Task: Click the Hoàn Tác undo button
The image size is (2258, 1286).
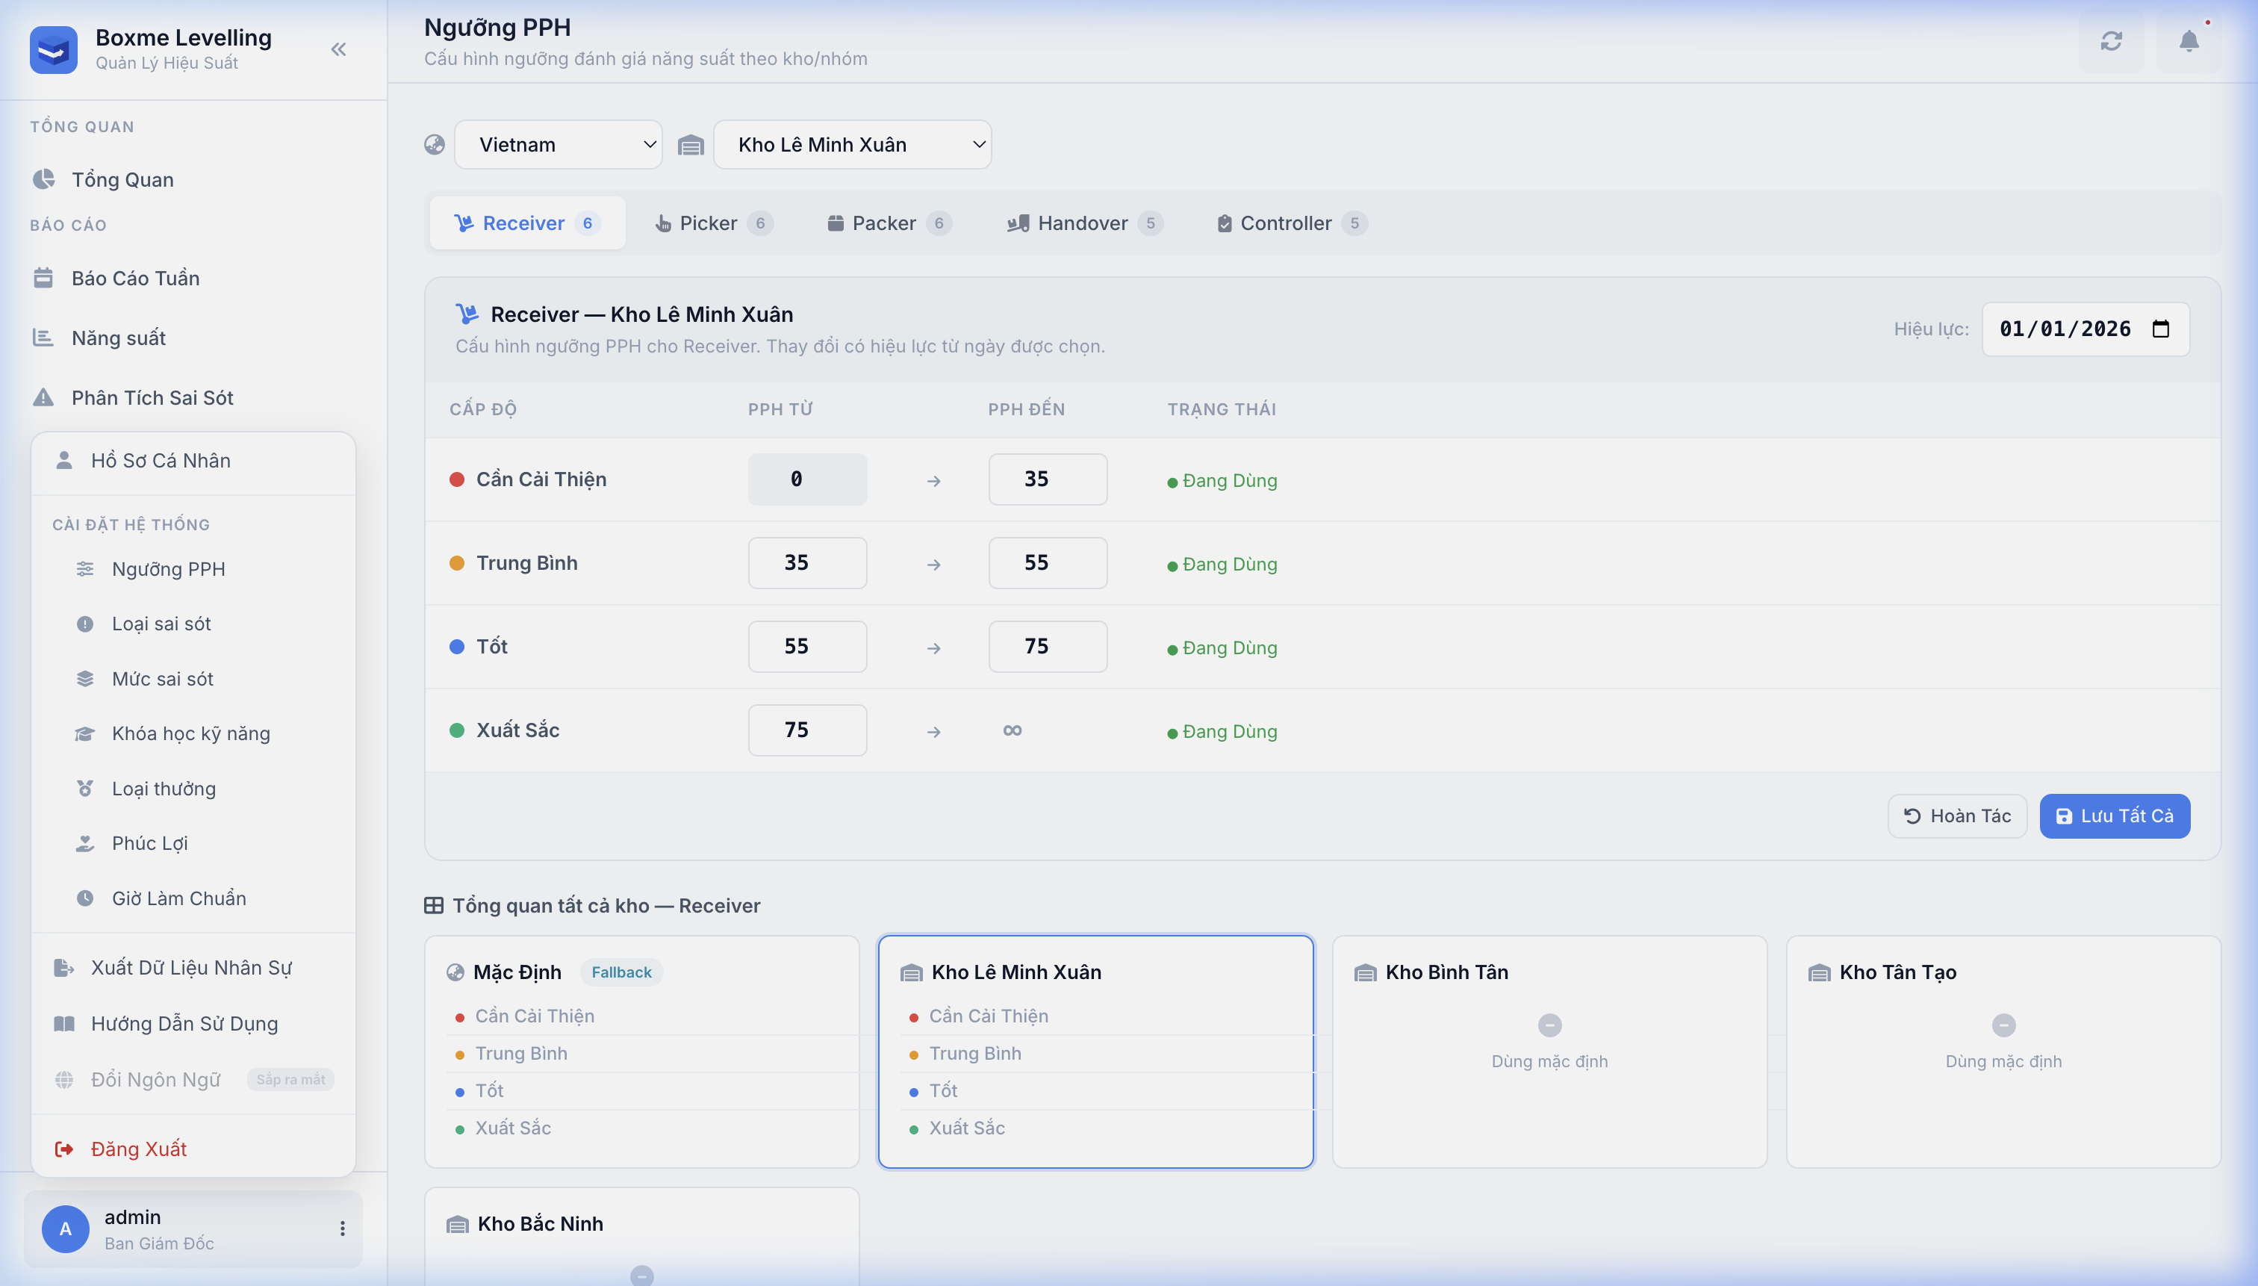Action: click(x=1957, y=816)
